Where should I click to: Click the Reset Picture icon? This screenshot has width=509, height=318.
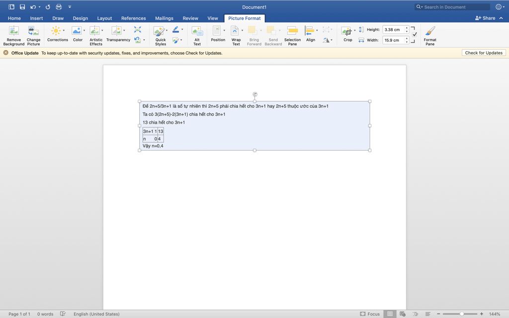(x=138, y=40)
